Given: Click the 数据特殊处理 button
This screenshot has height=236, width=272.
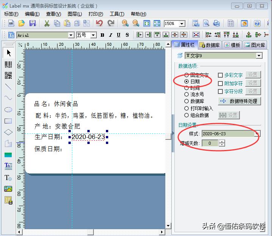Looking at the screenshot, I should (x=239, y=101).
